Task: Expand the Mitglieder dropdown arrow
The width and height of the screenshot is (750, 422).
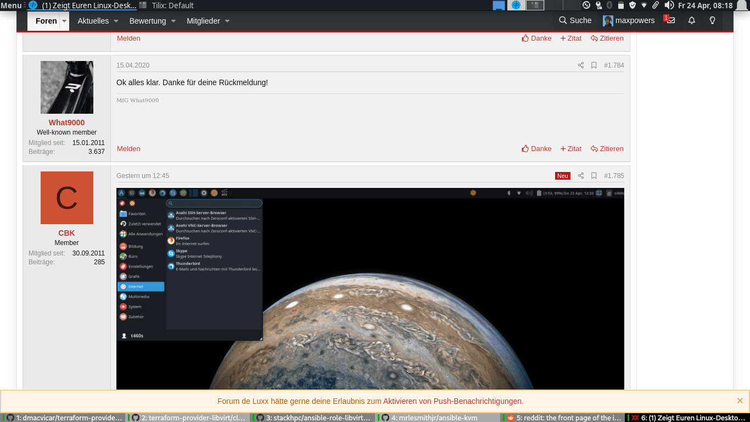Action: tap(227, 21)
